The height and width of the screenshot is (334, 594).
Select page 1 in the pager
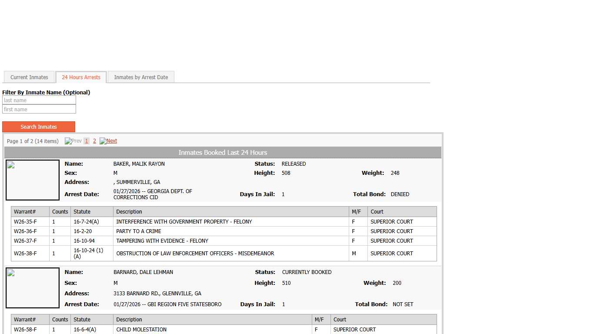[x=87, y=141]
